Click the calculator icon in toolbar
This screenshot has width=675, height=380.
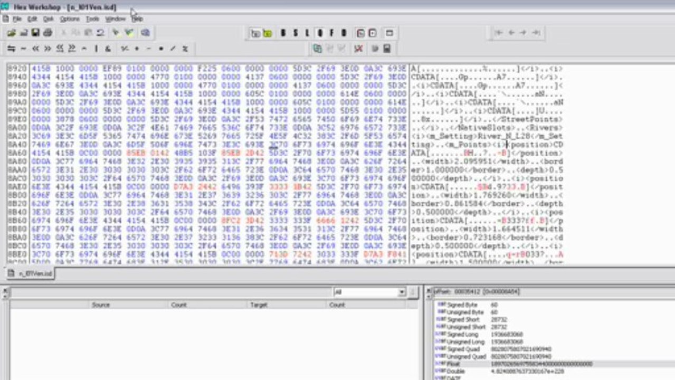pos(387,49)
